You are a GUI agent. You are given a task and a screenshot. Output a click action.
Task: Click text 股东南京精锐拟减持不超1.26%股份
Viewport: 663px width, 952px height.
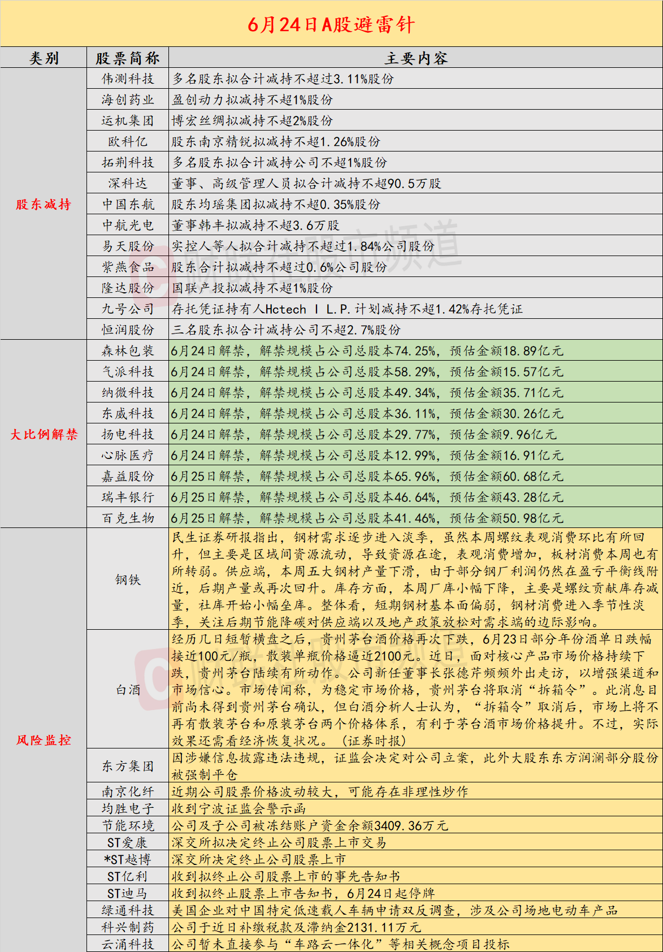click(276, 141)
